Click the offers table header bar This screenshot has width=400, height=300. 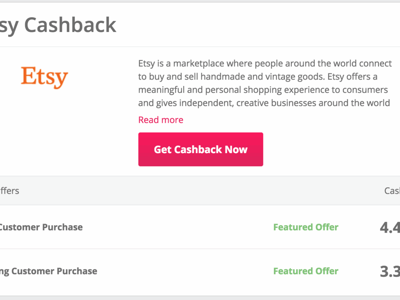coord(200,190)
